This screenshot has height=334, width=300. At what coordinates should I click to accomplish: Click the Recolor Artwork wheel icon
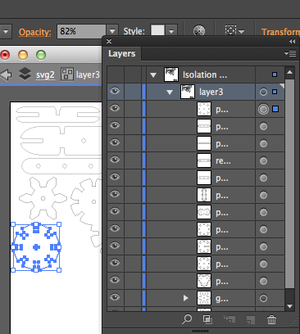pos(199,31)
